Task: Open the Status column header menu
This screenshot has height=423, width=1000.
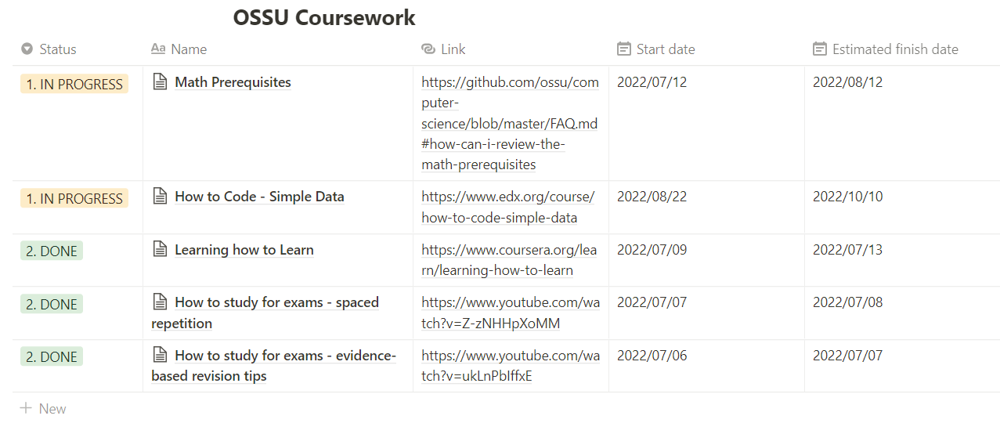Action: (x=58, y=49)
